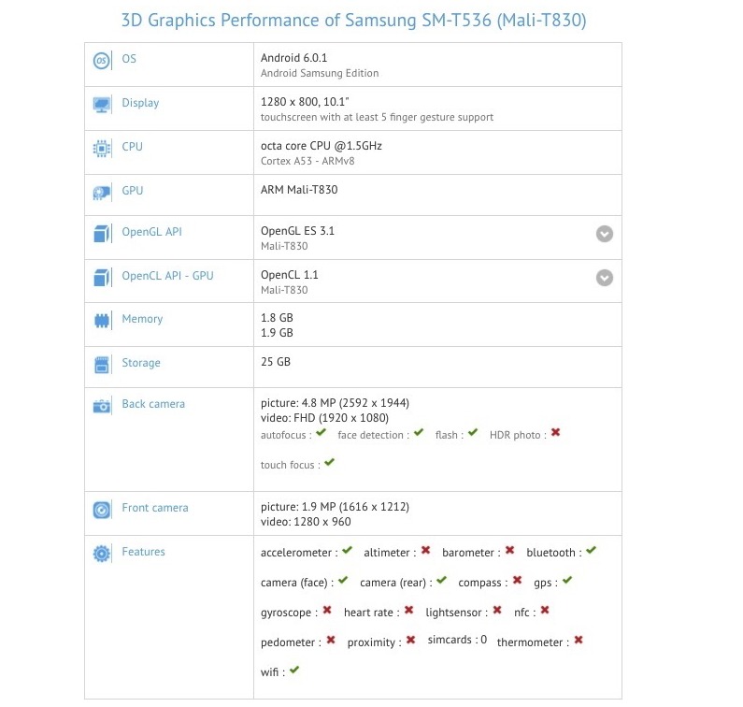
Task: Click the octa core CPU @1.5GHz text
Action: pos(321,146)
